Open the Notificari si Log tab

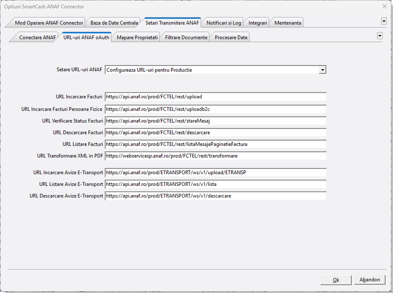[x=224, y=23]
